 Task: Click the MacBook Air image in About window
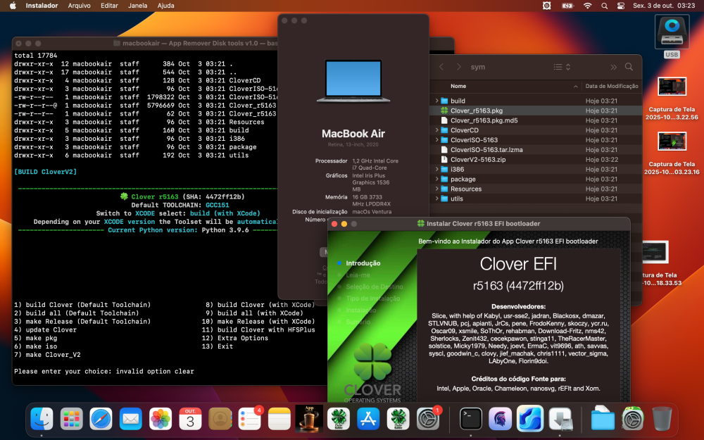click(x=353, y=81)
